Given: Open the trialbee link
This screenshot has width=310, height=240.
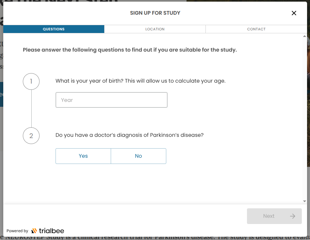Looking at the screenshot, I should click(48, 231).
